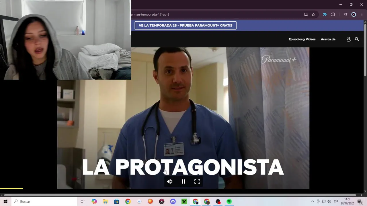This screenshot has width=367, height=206.
Task: Click the horizontal scrollbar at page bottom
Action: (180, 195)
